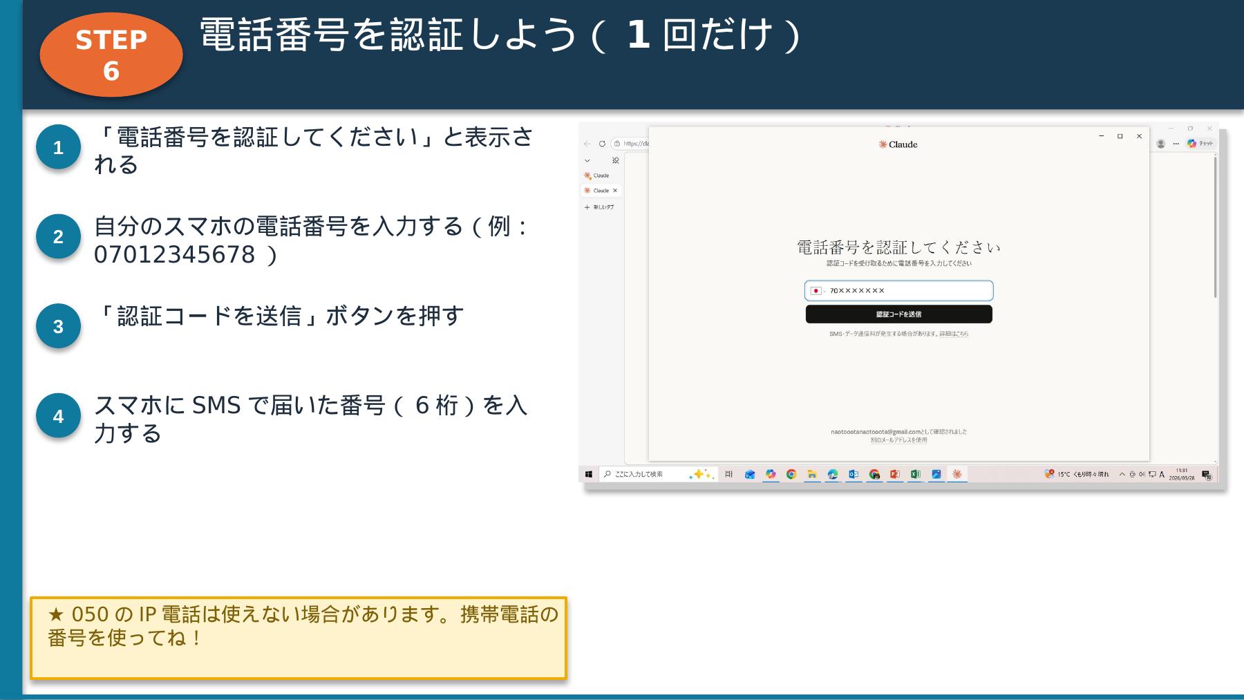Click the unpin sidebar icon above the tabs
The height and width of the screenshot is (700, 1244).
tap(616, 161)
